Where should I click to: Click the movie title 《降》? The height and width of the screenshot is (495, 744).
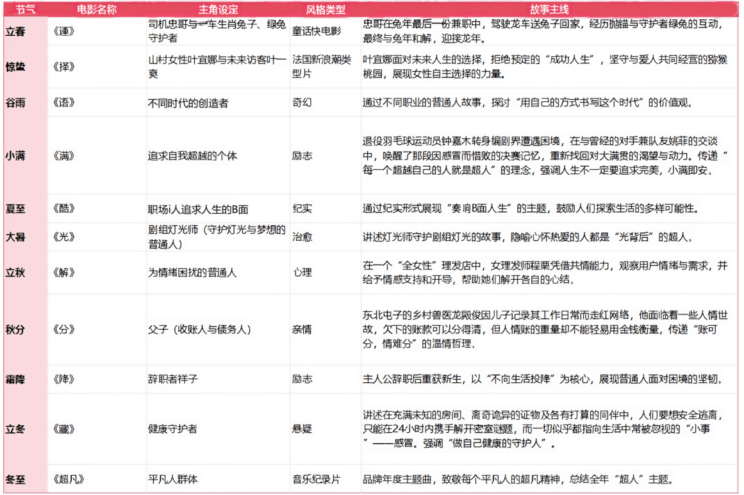63,379
